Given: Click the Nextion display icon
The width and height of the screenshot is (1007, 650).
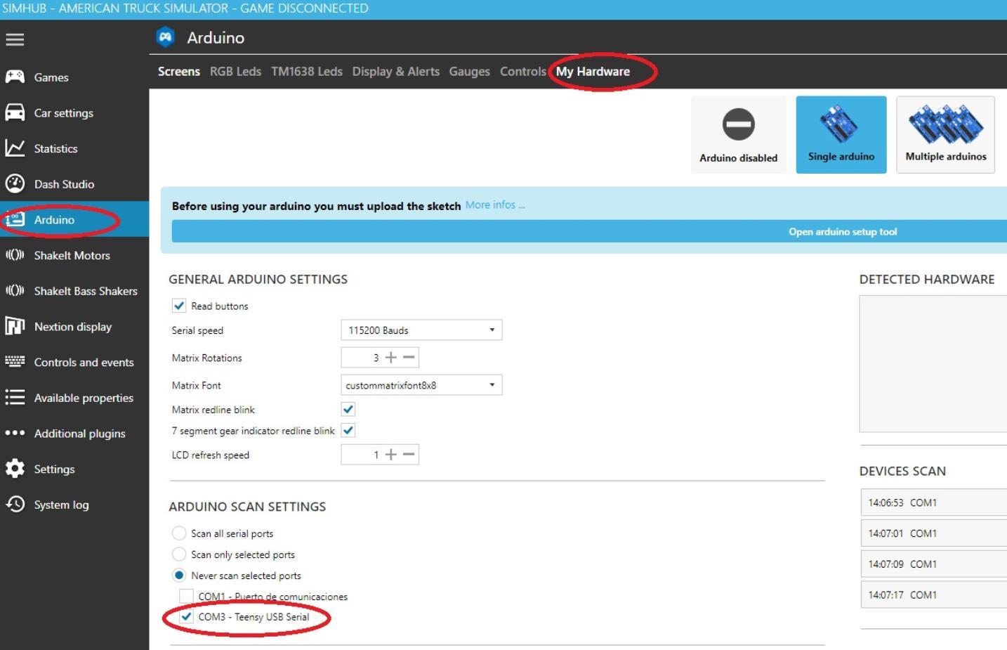Looking at the screenshot, I should 15,326.
